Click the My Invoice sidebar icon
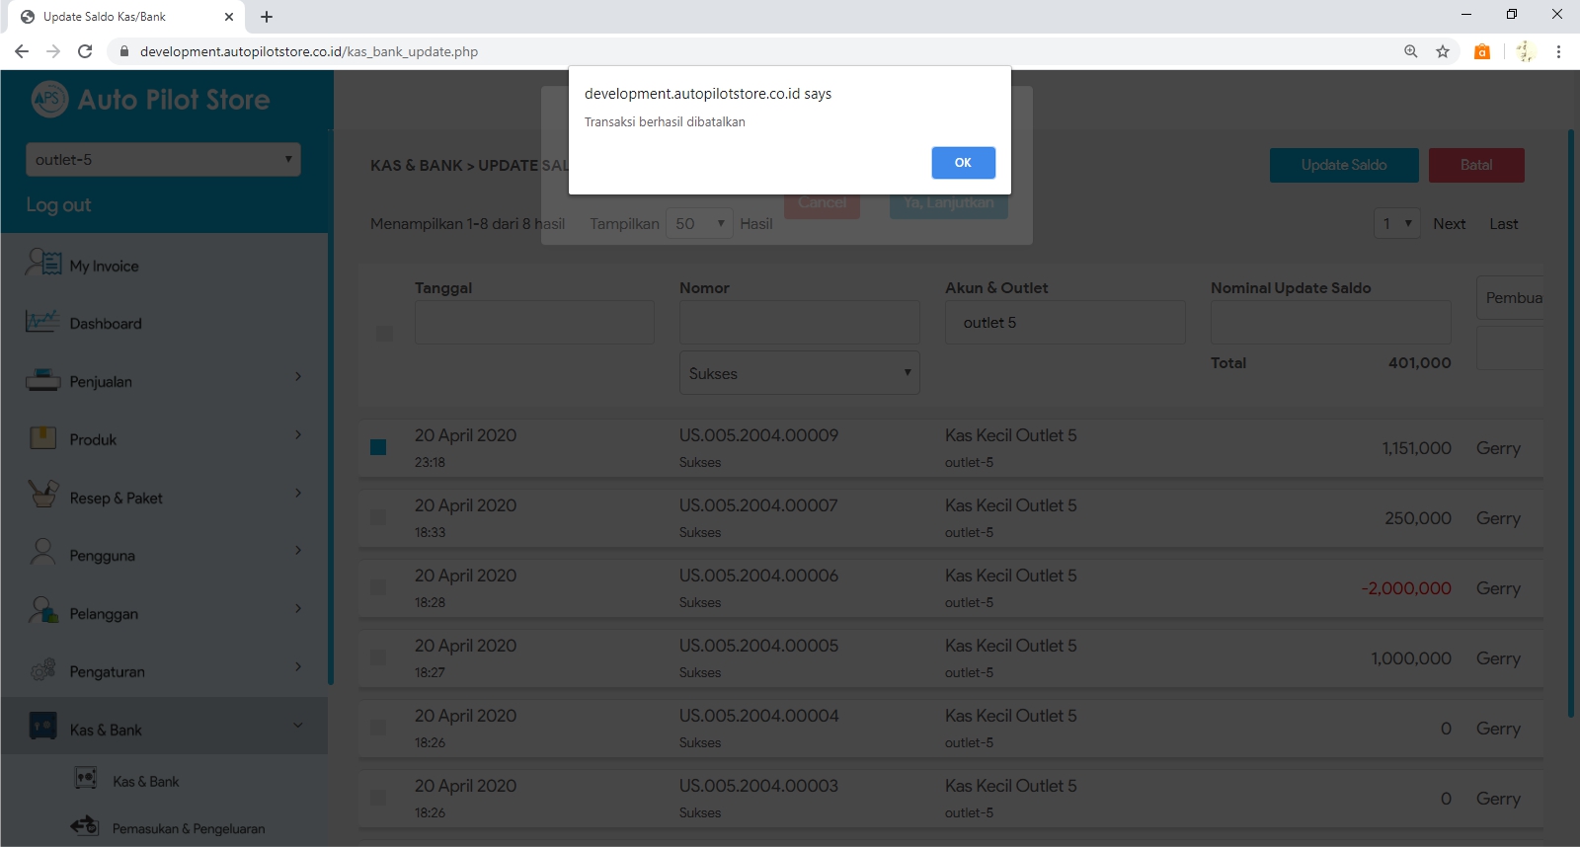This screenshot has width=1580, height=847. click(x=43, y=264)
